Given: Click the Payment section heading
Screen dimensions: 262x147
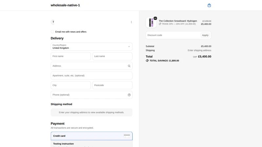Looking at the screenshot, I should (x=58, y=124).
